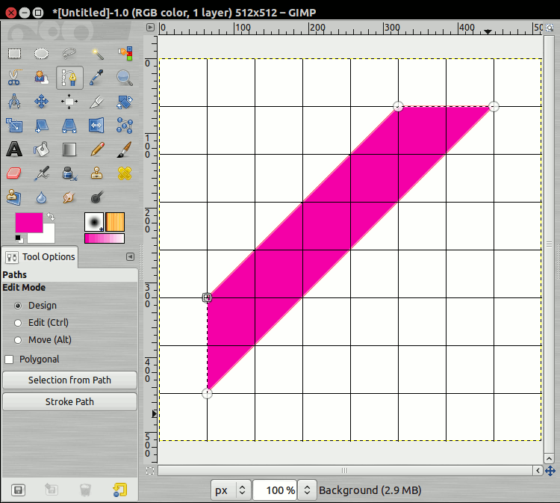The image size is (560, 503).
Task: Open the active pattern selector
Action: pos(115,222)
